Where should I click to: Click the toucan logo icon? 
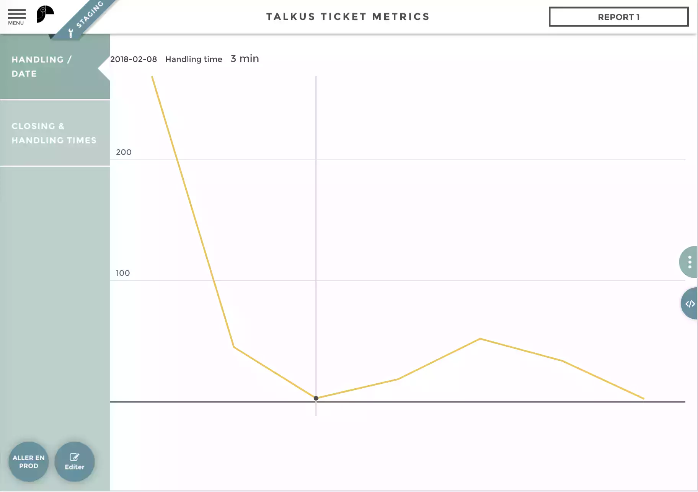(x=45, y=15)
